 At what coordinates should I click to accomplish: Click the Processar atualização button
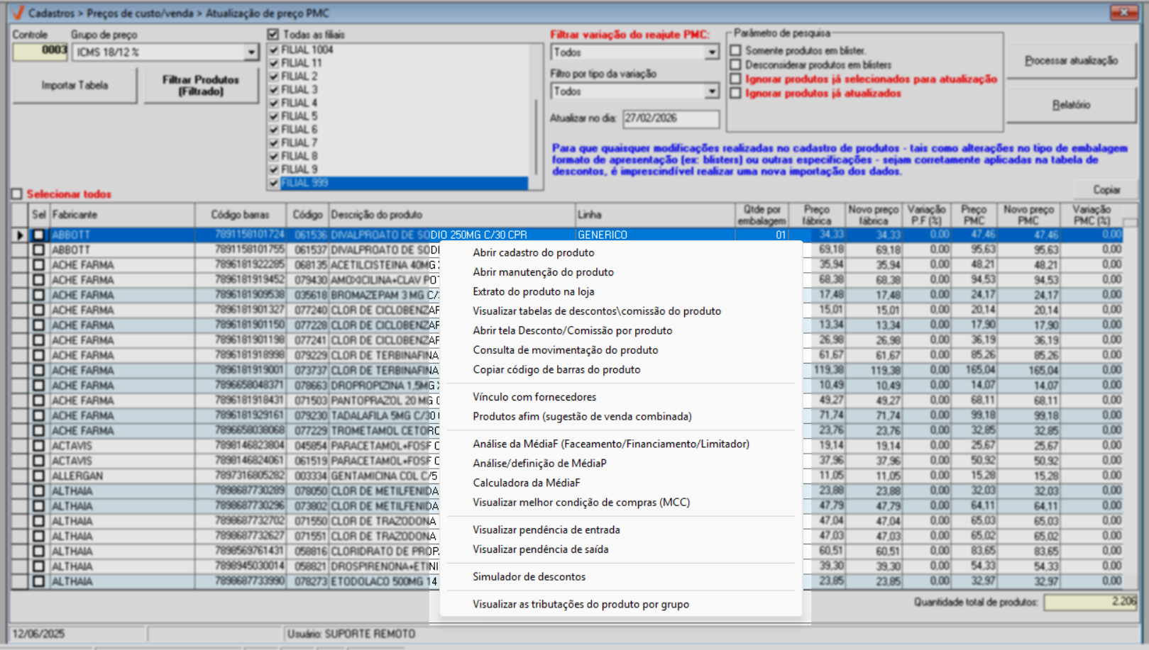(1070, 61)
